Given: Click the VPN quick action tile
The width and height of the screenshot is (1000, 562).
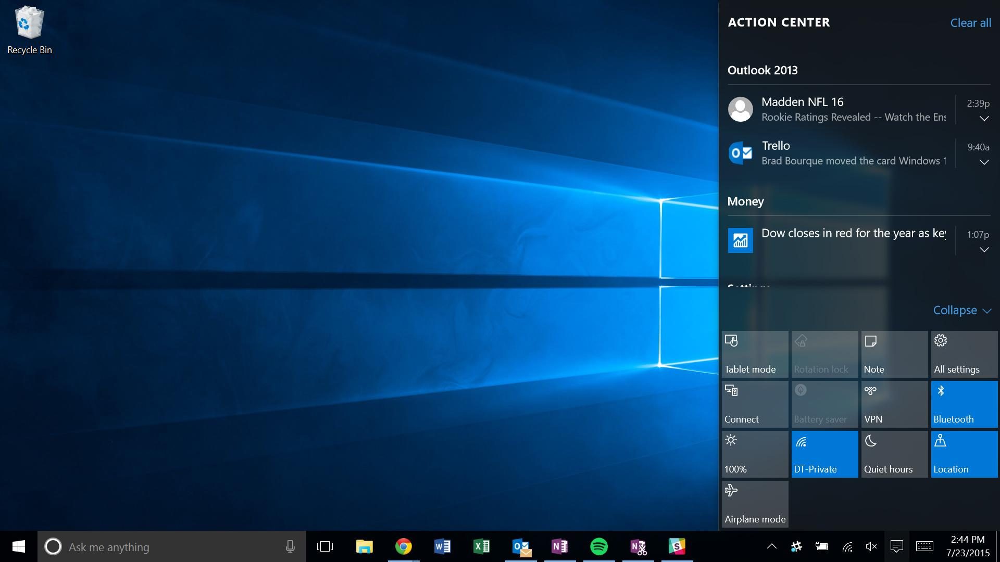Looking at the screenshot, I should point(894,404).
